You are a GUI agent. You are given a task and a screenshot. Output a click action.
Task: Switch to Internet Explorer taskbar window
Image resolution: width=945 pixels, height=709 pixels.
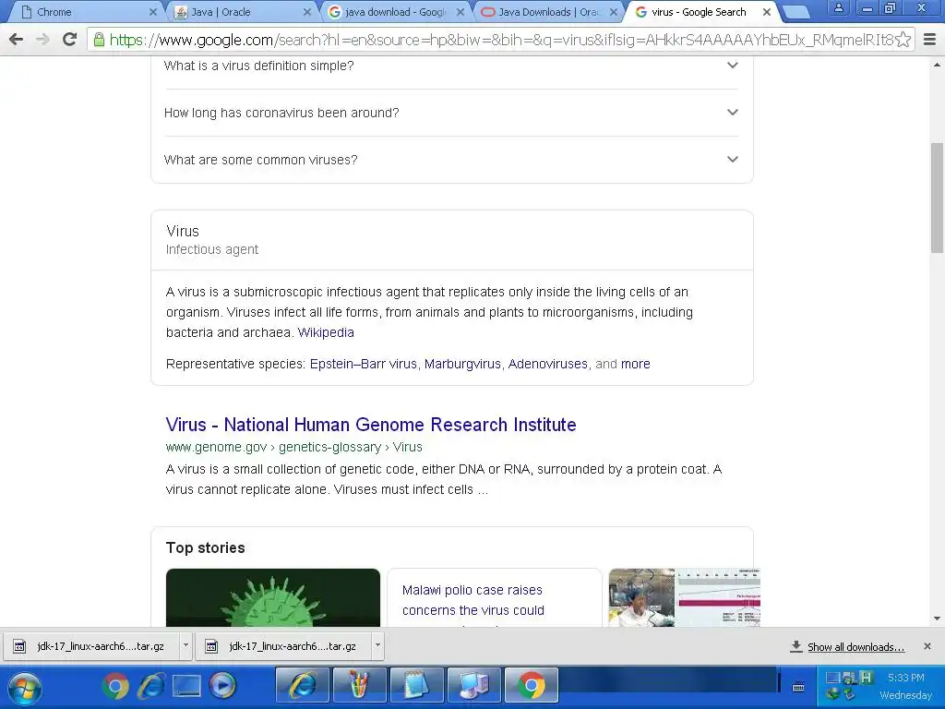303,686
